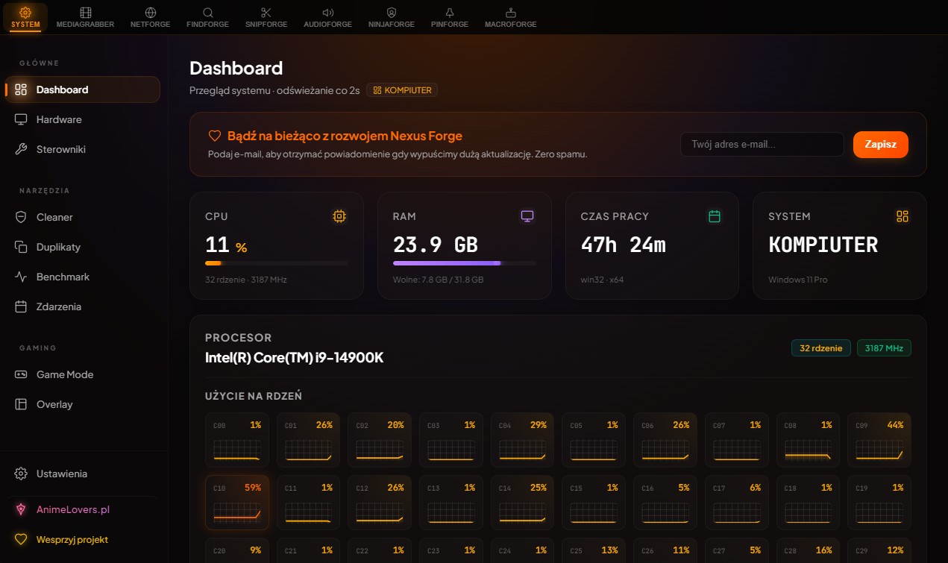Click the e-mail address input field
Image resolution: width=948 pixels, height=563 pixels.
click(x=762, y=144)
